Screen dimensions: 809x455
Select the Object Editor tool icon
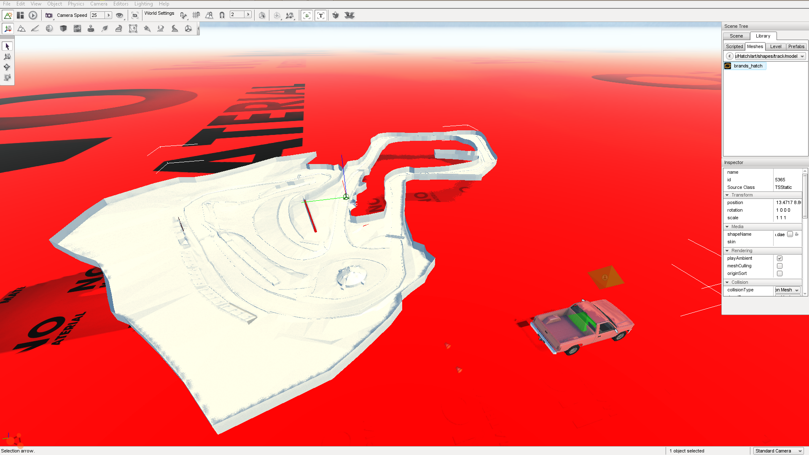click(8, 29)
